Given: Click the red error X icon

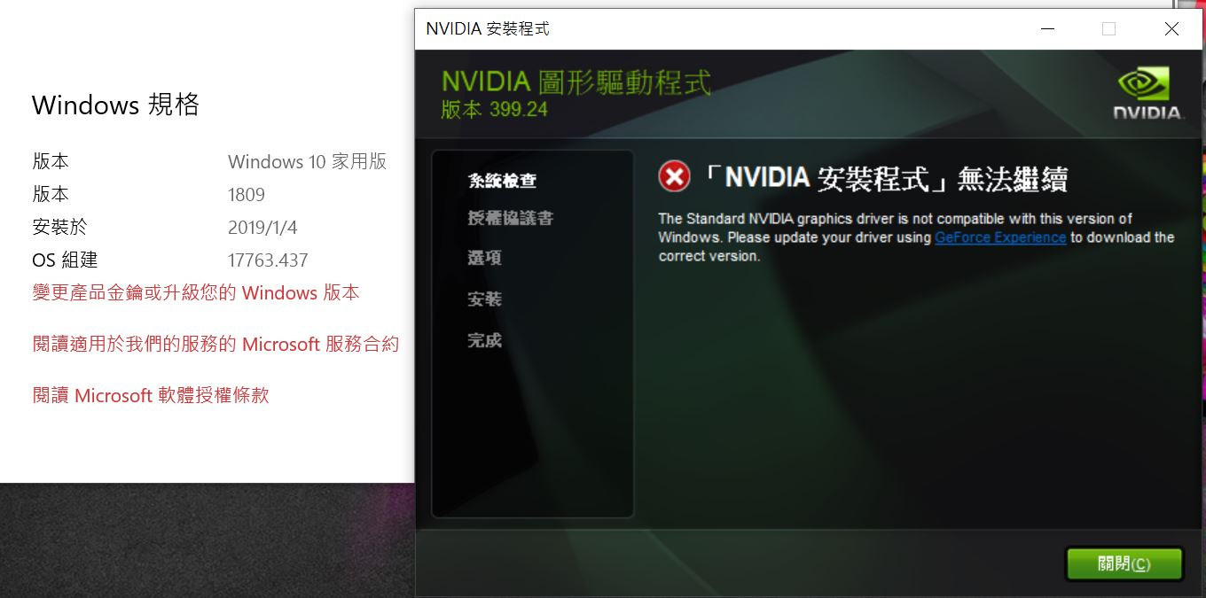Looking at the screenshot, I should point(674,175).
